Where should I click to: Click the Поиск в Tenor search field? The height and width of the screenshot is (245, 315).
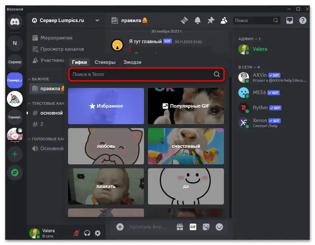pos(146,74)
